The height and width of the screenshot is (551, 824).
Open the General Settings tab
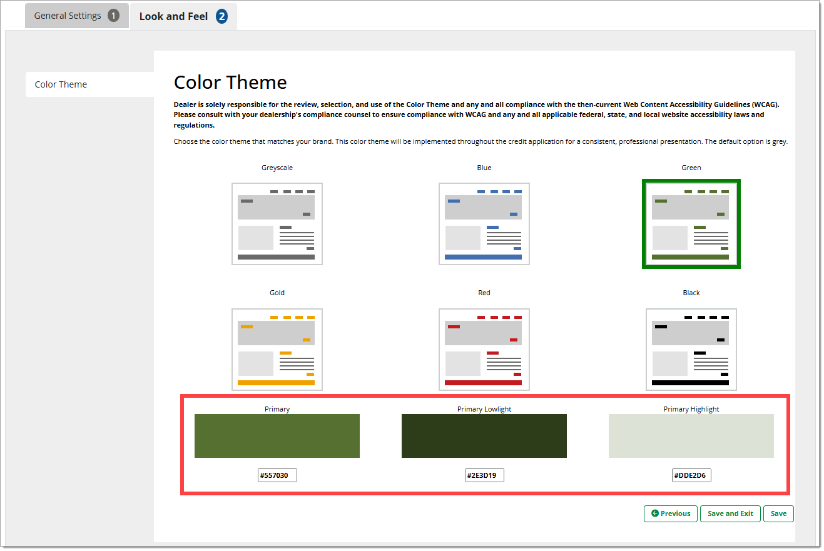pos(68,16)
